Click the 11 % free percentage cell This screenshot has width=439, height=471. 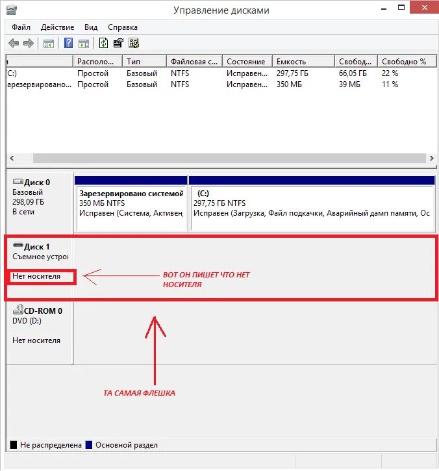(390, 84)
